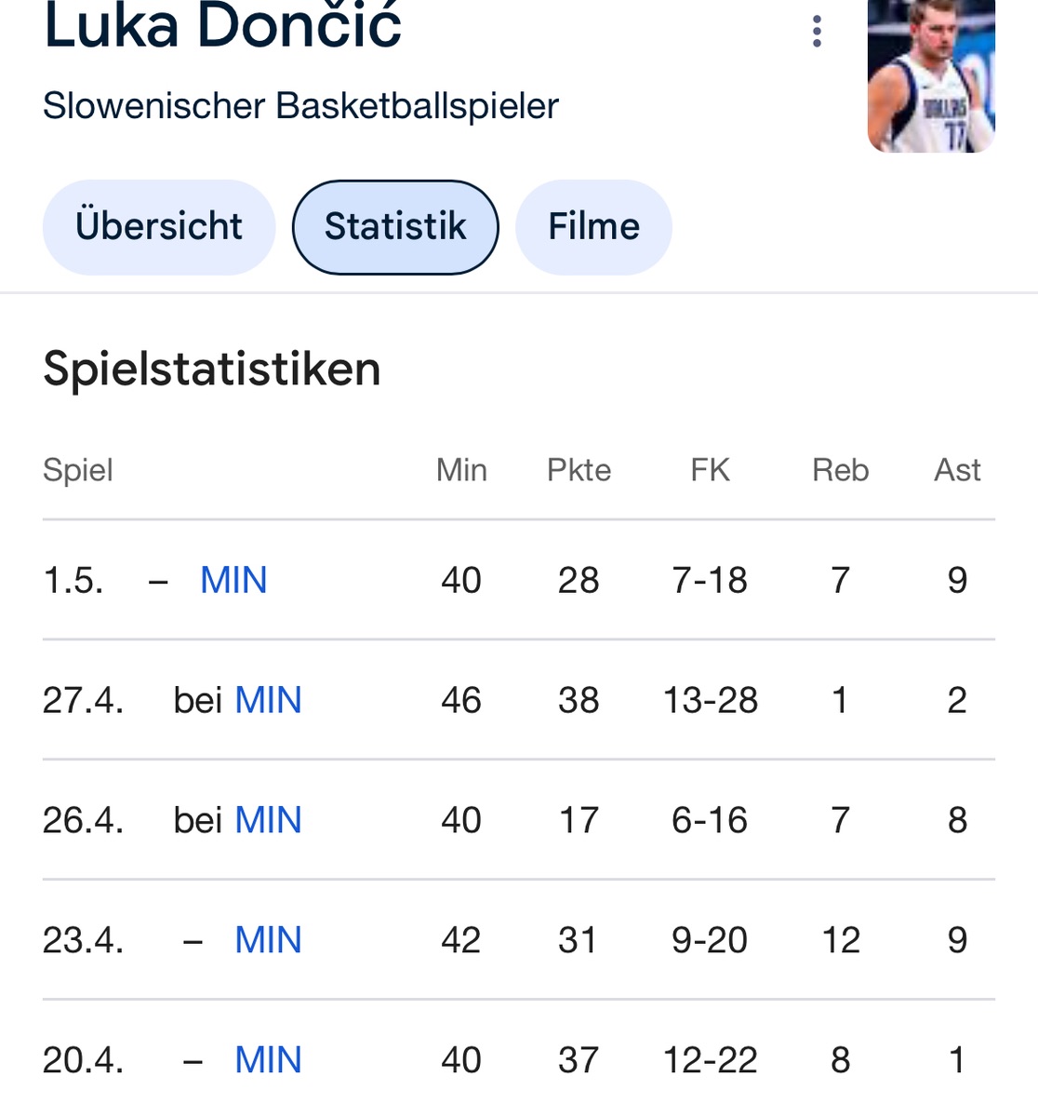Open the Filme tab
1038x1117 pixels.
(593, 227)
